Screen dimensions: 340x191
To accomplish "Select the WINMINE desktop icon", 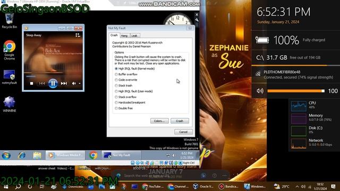I will (10, 104).
